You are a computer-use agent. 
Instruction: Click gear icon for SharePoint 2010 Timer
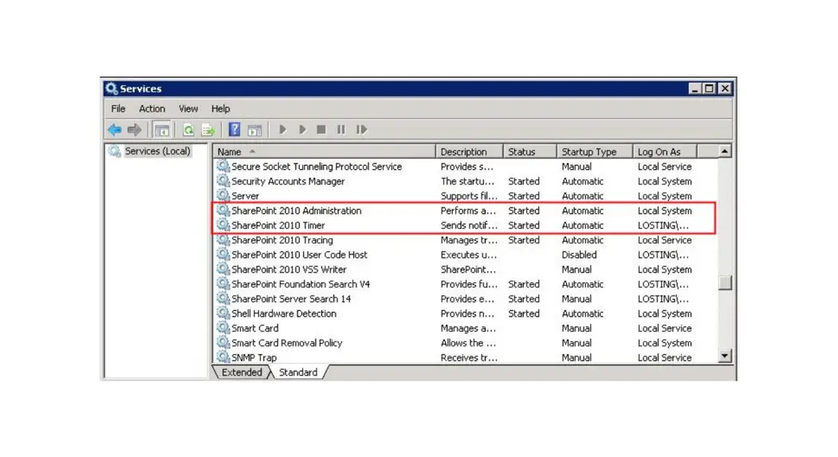(223, 225)
